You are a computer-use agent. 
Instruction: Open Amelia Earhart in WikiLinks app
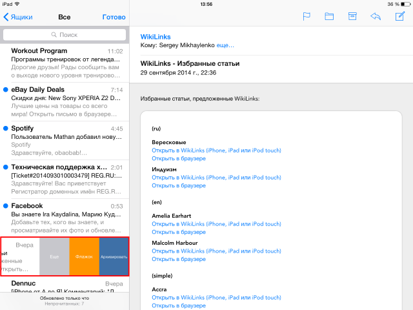tap(216, 224)
